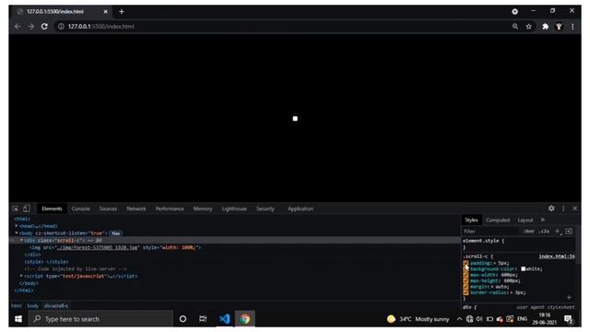
Task: Select body in the breadcrumb bar
Action: point(33,305)
